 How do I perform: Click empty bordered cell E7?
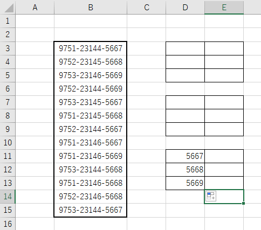(224, 102)
